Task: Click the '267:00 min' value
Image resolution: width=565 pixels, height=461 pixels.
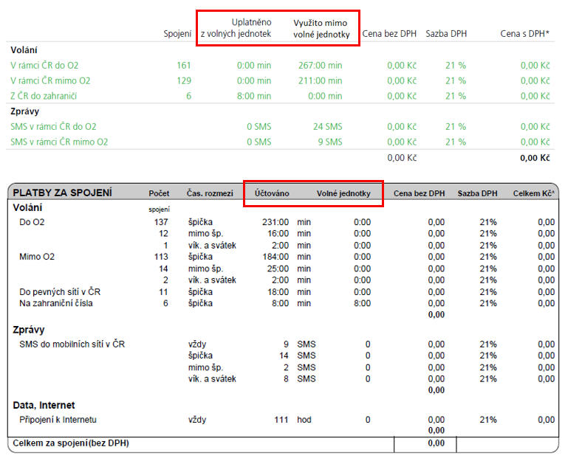Action: coord(318,65)
